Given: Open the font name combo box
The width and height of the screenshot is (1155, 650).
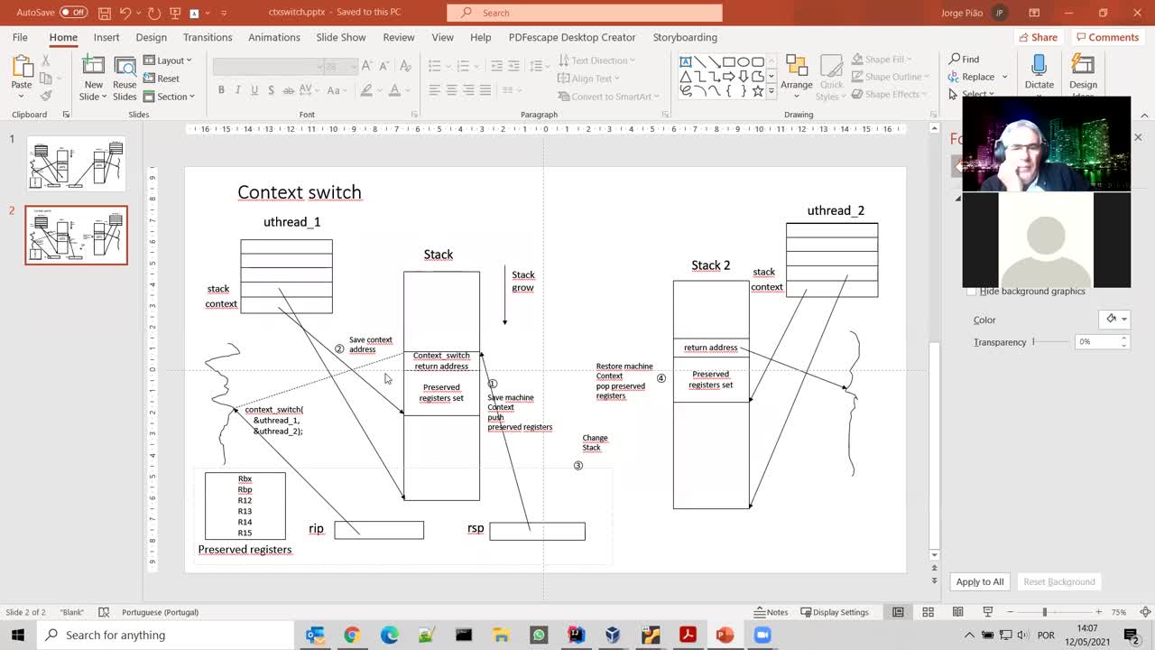Looking at the screenshot, I should click(x=268, y=66).
